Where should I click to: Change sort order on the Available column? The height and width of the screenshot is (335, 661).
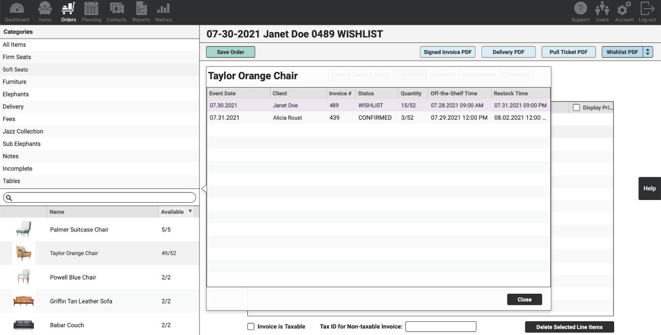click(x=189, y=212)
